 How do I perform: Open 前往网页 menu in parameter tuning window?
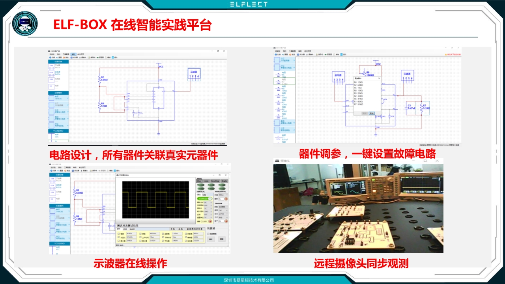coord(308,51)
